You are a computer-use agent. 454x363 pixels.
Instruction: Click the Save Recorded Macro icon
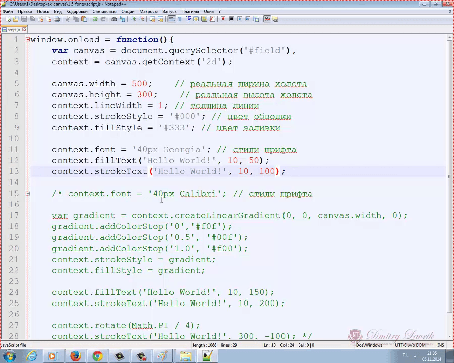coord(256,19)
